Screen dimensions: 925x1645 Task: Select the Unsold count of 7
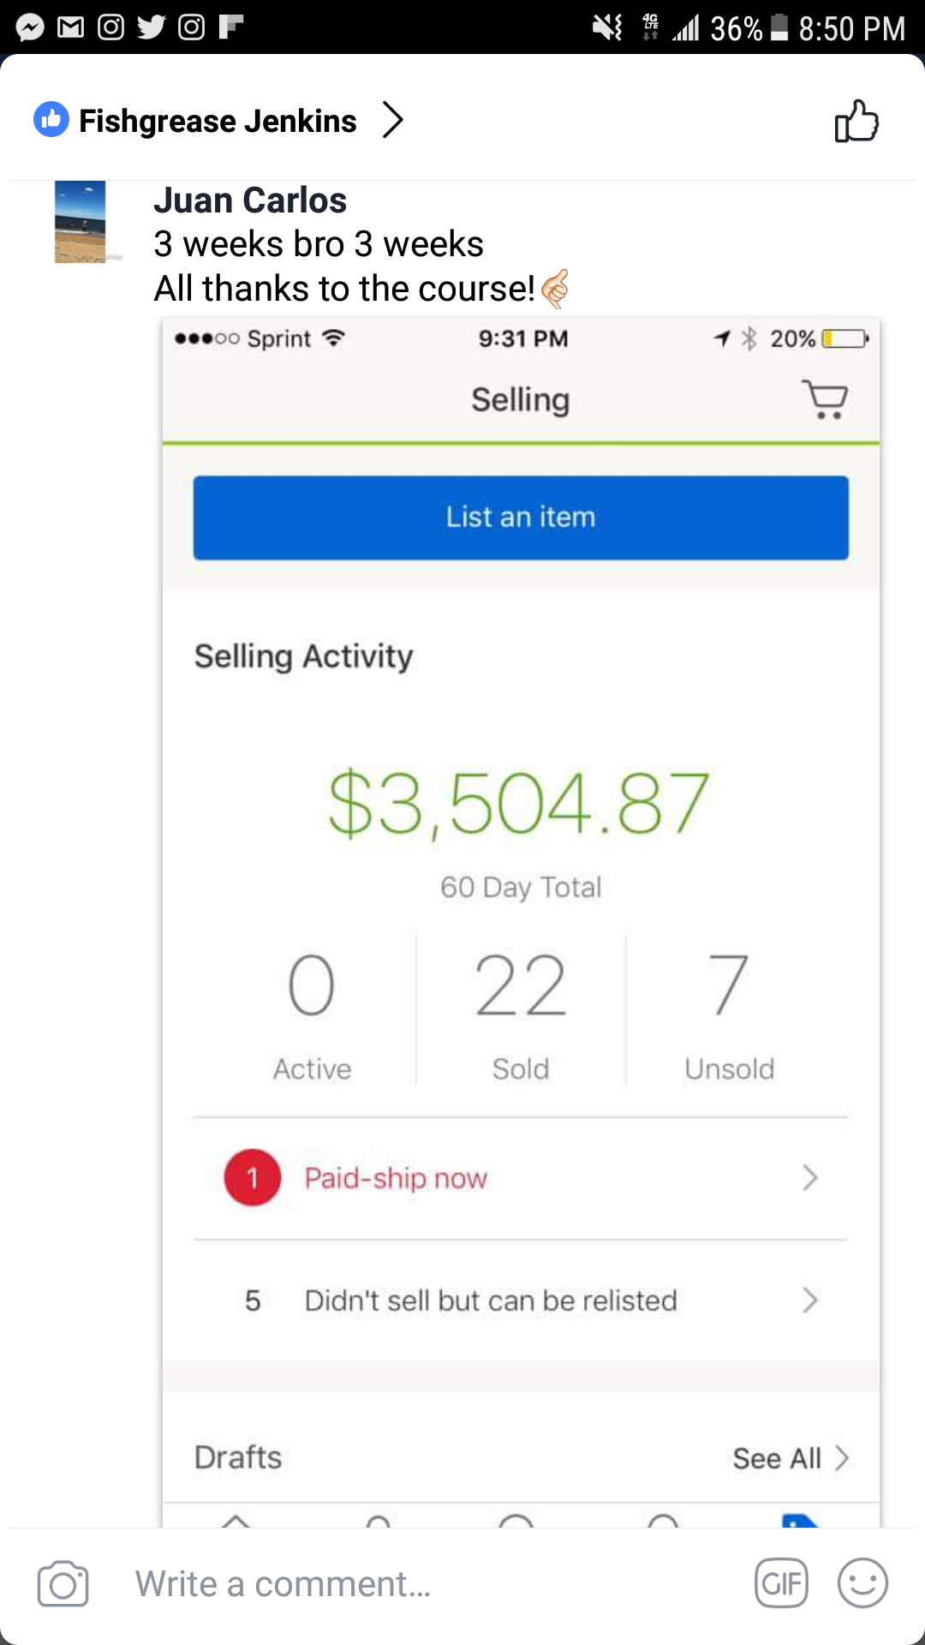pyautogui.click(x=729, y=985)
